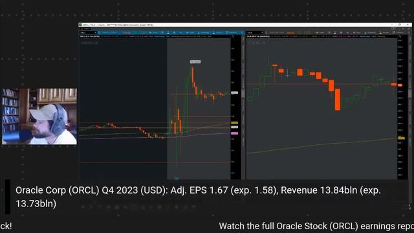This screenshot has height=233, width=414.
Task: Open Patterns menu on the ORCL chart
Action: tap(232, 32)
